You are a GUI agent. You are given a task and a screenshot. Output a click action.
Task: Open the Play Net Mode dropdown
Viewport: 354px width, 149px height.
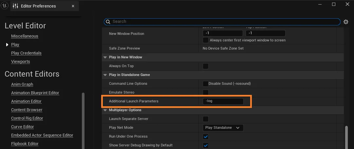[x=223, y=128]
